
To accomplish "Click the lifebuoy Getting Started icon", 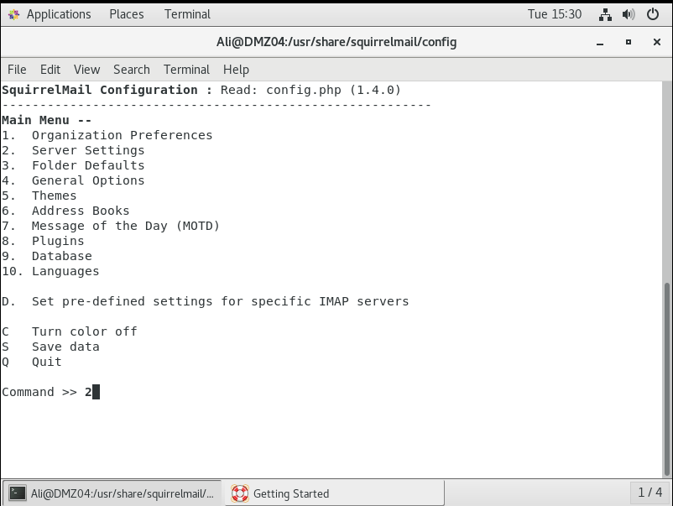I will click(239, 493).
